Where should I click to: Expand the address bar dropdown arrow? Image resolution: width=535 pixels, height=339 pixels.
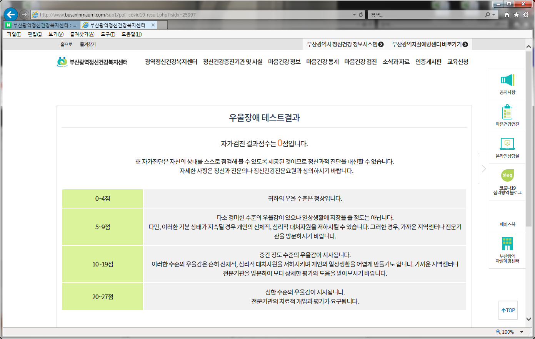354,15
